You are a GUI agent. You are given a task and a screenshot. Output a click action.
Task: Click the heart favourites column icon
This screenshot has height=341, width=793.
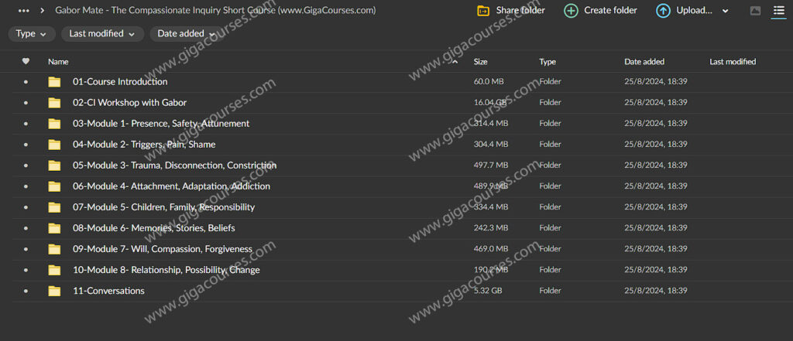[x=26, y=62]
